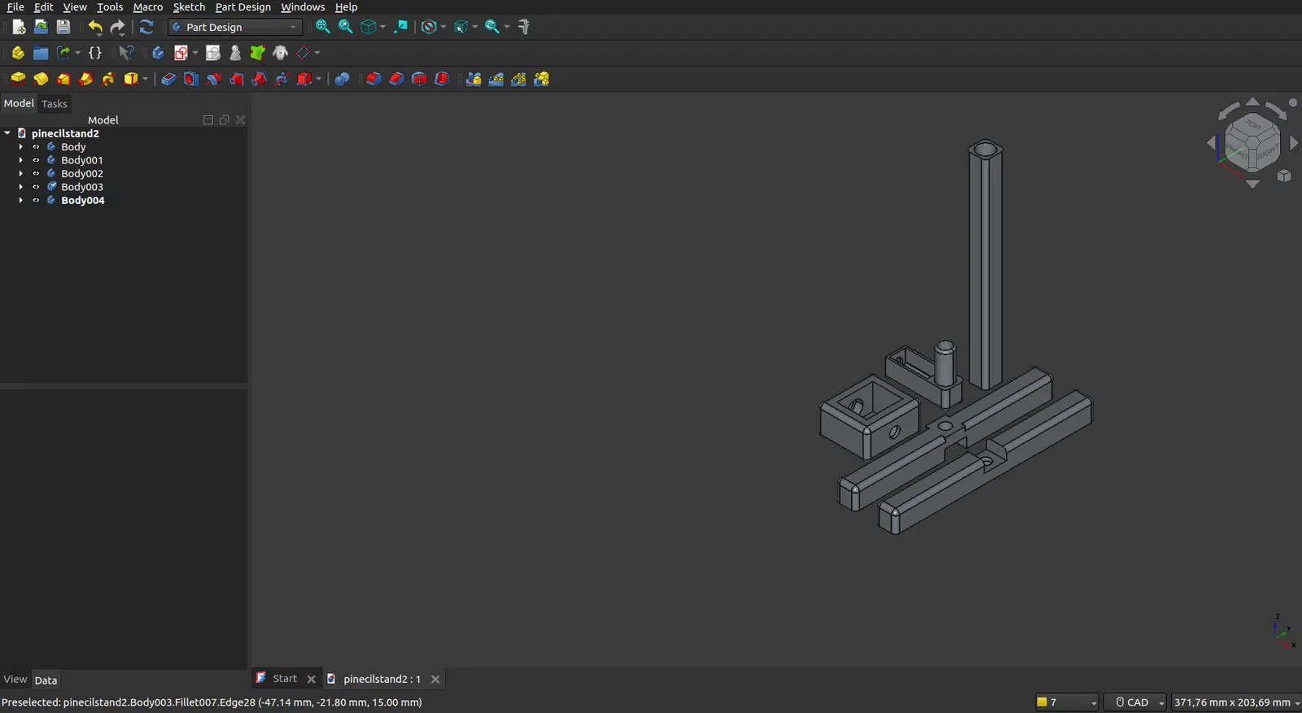Click the What's This help cursor icon

126,53
